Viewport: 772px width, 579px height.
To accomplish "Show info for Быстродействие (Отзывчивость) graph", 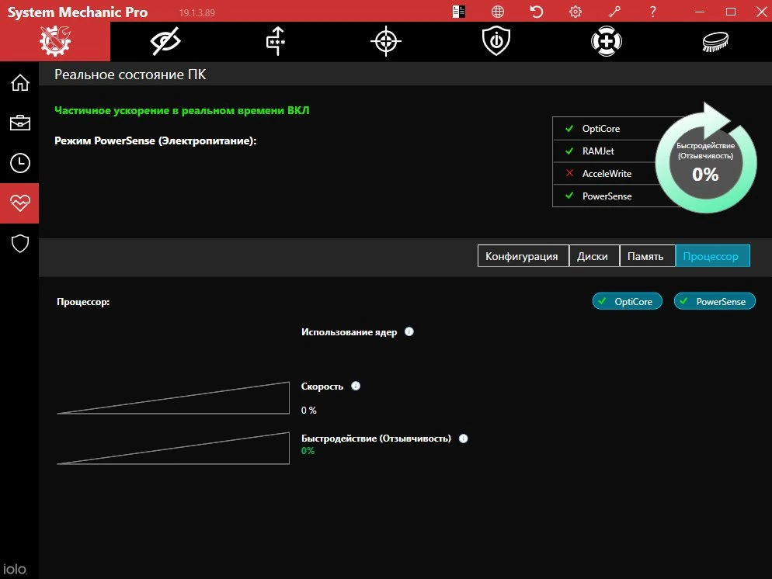I will coord(464,439).
